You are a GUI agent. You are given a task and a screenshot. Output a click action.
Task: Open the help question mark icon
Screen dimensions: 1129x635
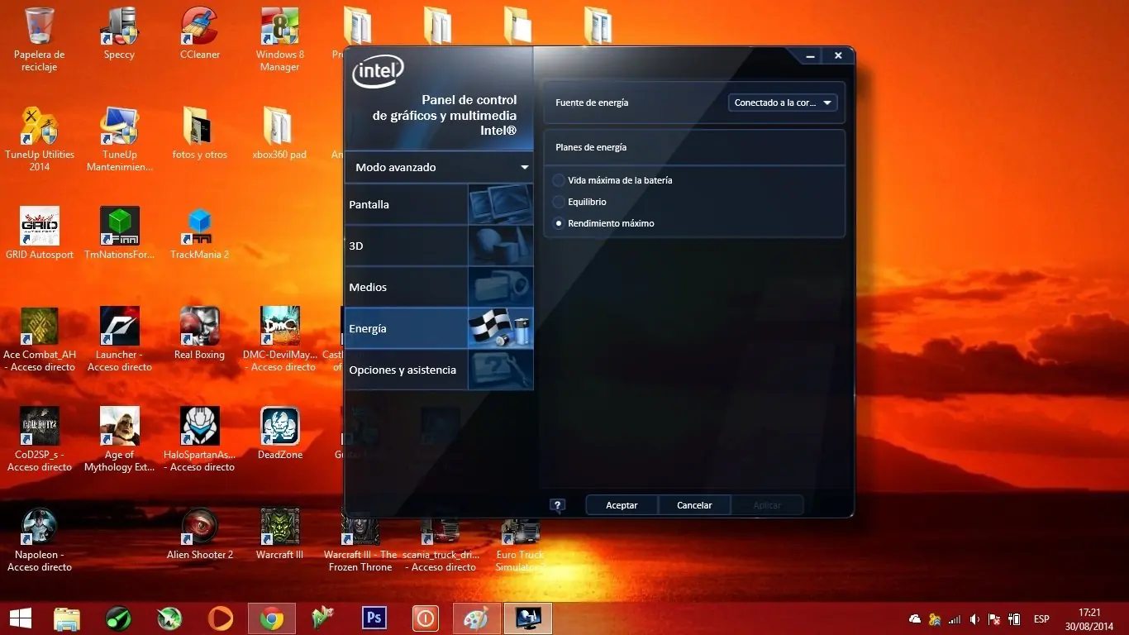pos(558,505)
